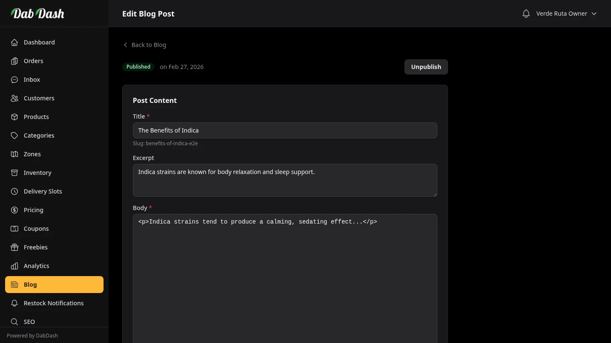The image size is (611, 343).
Task: Open the Dashboard icon in the sidebar
Action: pyautogui.click(x=14, y=42)
